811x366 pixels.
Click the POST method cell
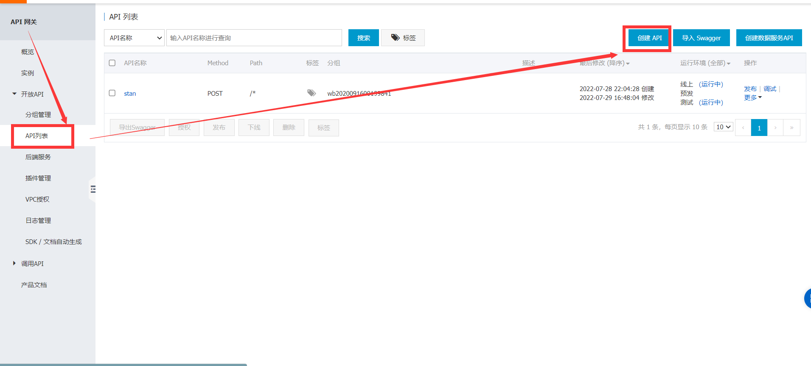(215, 93)
